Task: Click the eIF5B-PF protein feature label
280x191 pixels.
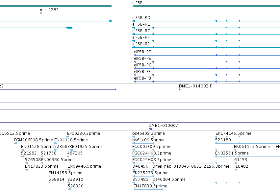Action: [142, 72]
